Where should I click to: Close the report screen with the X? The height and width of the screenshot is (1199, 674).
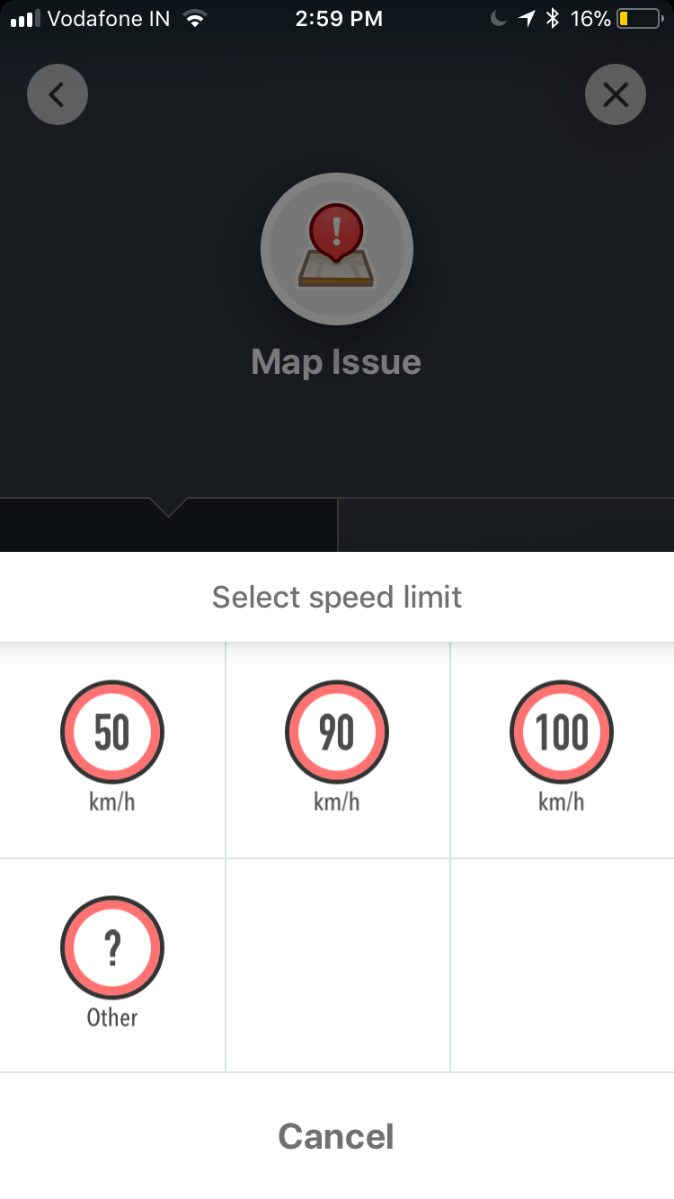[616, 93]
